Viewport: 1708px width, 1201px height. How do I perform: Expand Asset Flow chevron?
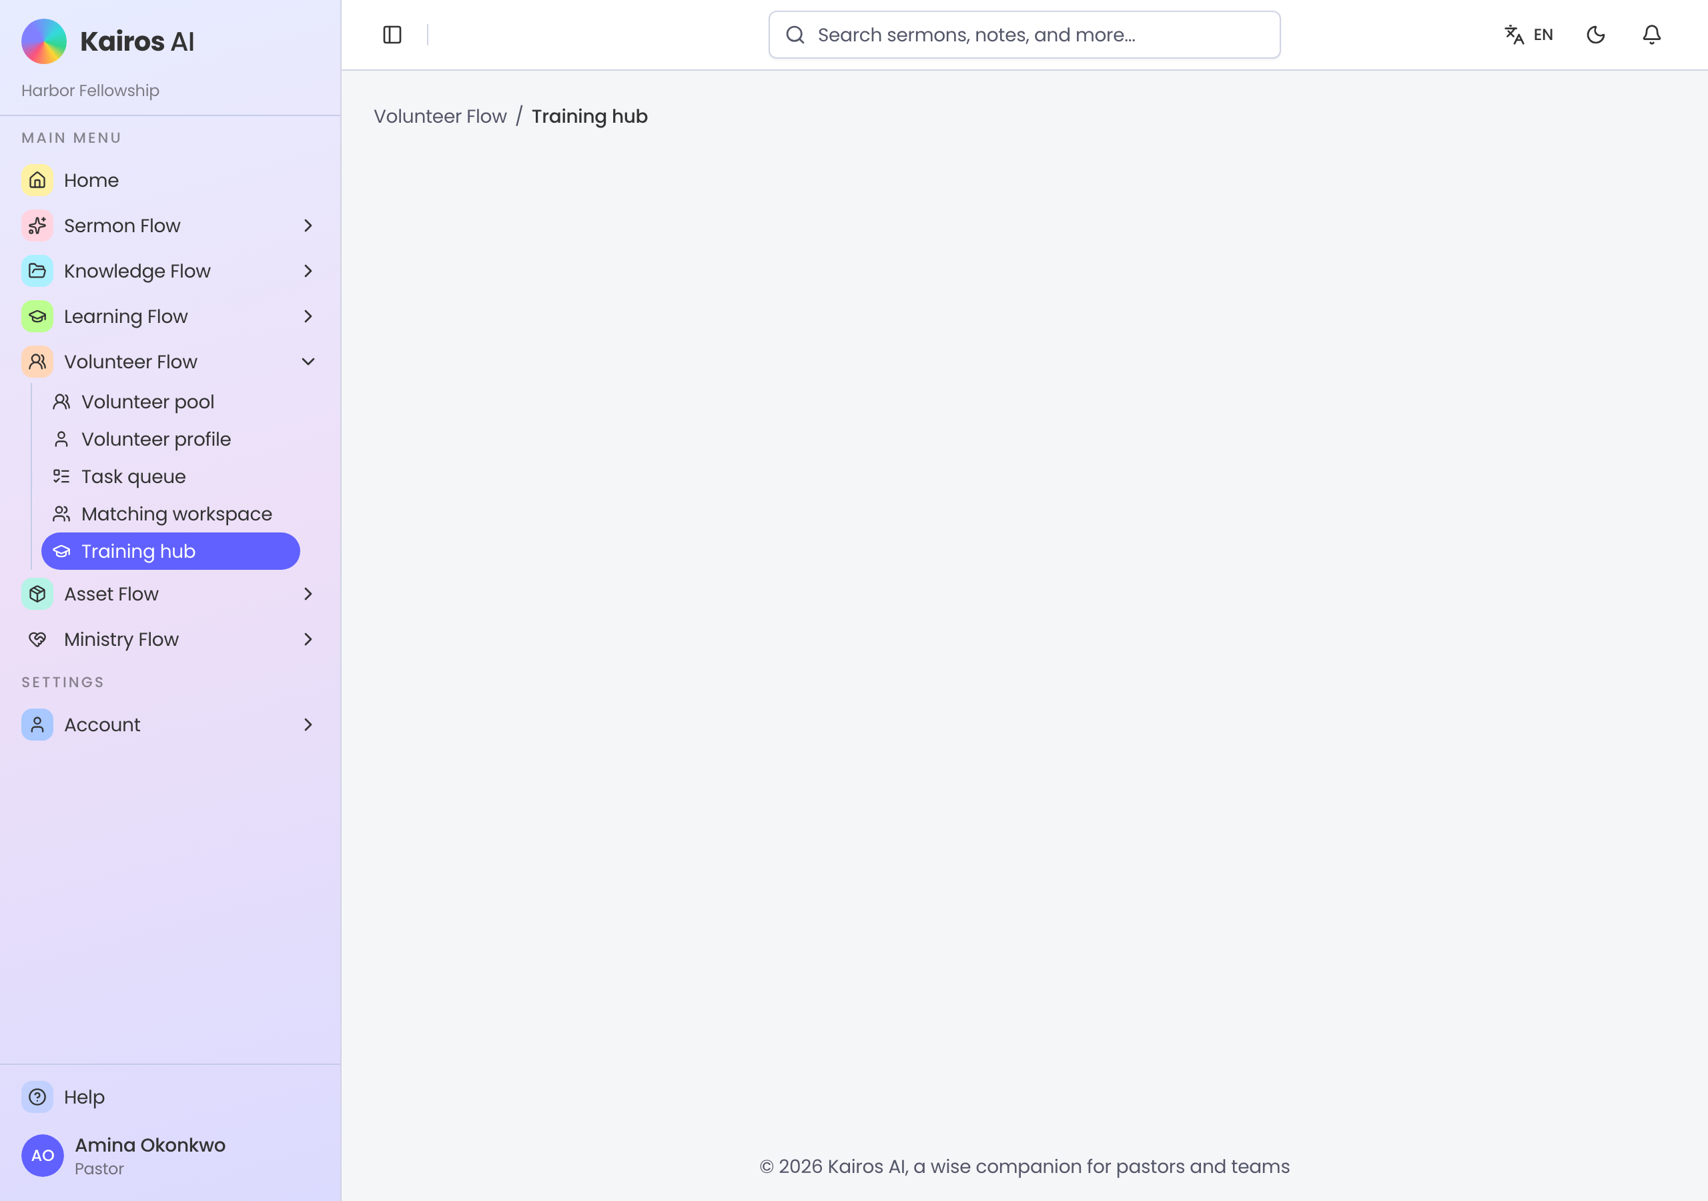tap(308, 594)
